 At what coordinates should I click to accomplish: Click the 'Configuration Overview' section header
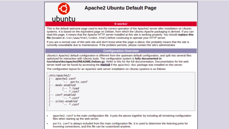pos(121,51)
